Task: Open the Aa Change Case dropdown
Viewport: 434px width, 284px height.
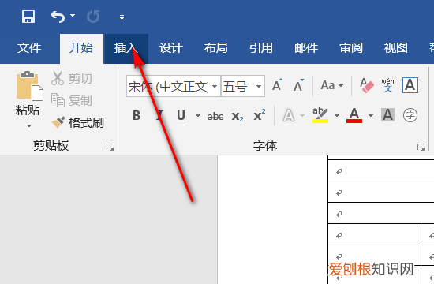Action: pos(332,85)
